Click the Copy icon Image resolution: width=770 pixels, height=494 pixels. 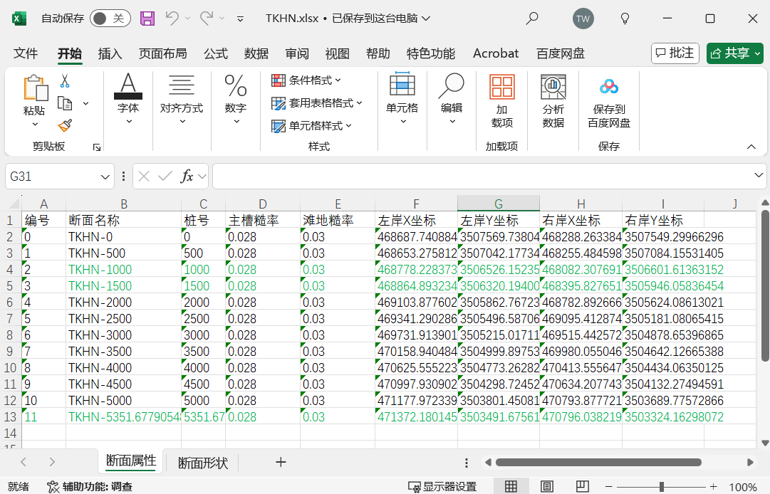click(65, 103)
